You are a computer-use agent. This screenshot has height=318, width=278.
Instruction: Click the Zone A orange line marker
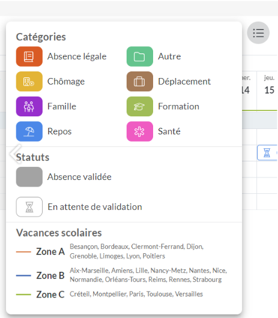coord(23,251)
